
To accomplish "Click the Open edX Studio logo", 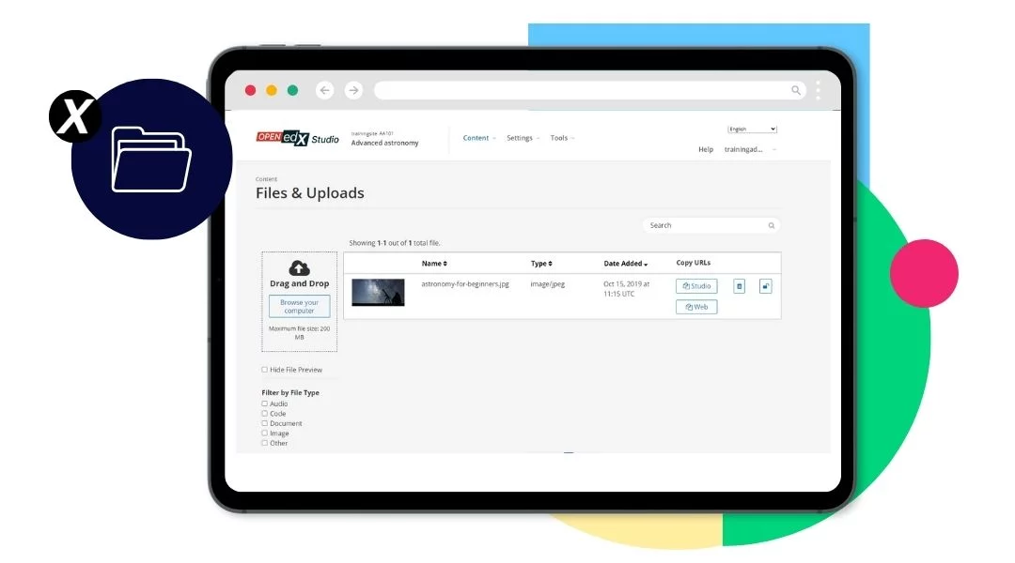I will tap(297, 138).
